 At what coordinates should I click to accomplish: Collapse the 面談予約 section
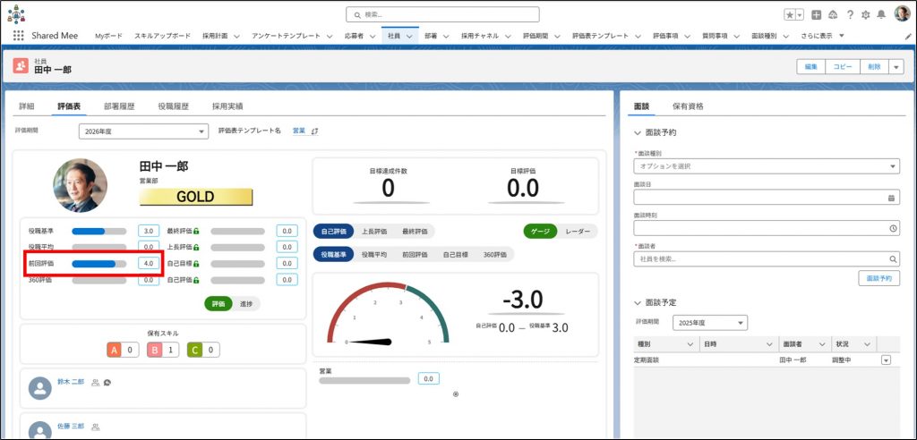[x=638, y=132]
